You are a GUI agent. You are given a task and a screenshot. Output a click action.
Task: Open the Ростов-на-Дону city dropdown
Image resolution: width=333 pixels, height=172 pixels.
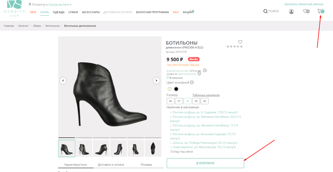click(x=59, y=4)
